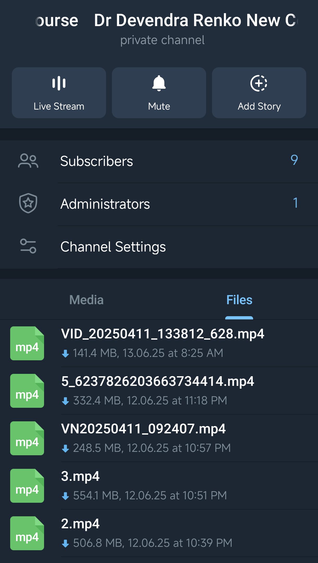Click mp4 icon for VN20250411_092407.mp4
This screenshot has width=318, height=563.
click(x=27, y=438)
